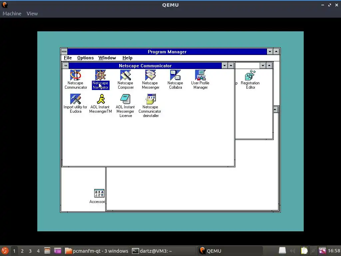Maximize the Program Manager window
This screenshot has width=341, height=256.
(x=276, y=52)
